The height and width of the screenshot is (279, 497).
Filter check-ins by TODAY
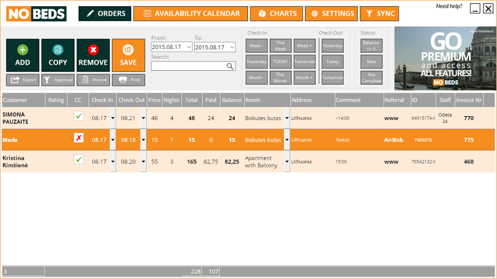pyautogui.click(x=280, y=61)
